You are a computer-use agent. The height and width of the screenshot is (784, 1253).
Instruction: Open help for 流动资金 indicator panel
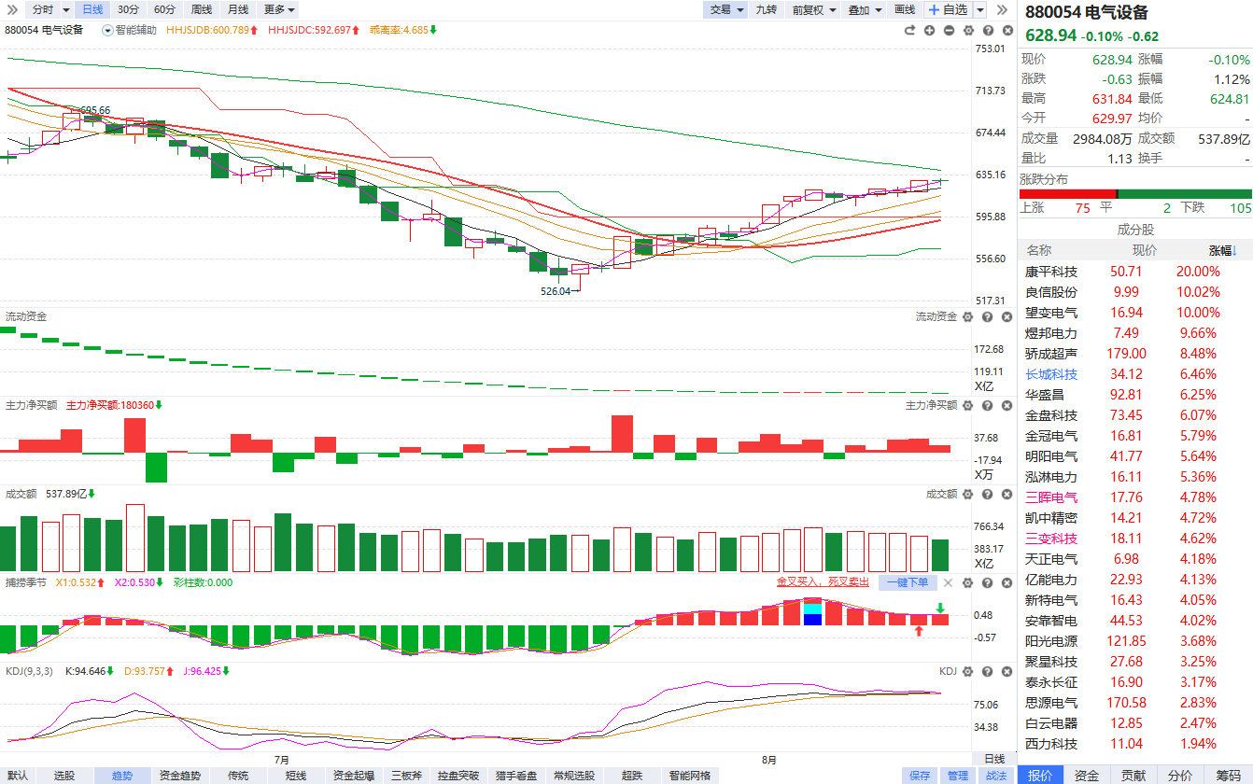coord(988,317)
